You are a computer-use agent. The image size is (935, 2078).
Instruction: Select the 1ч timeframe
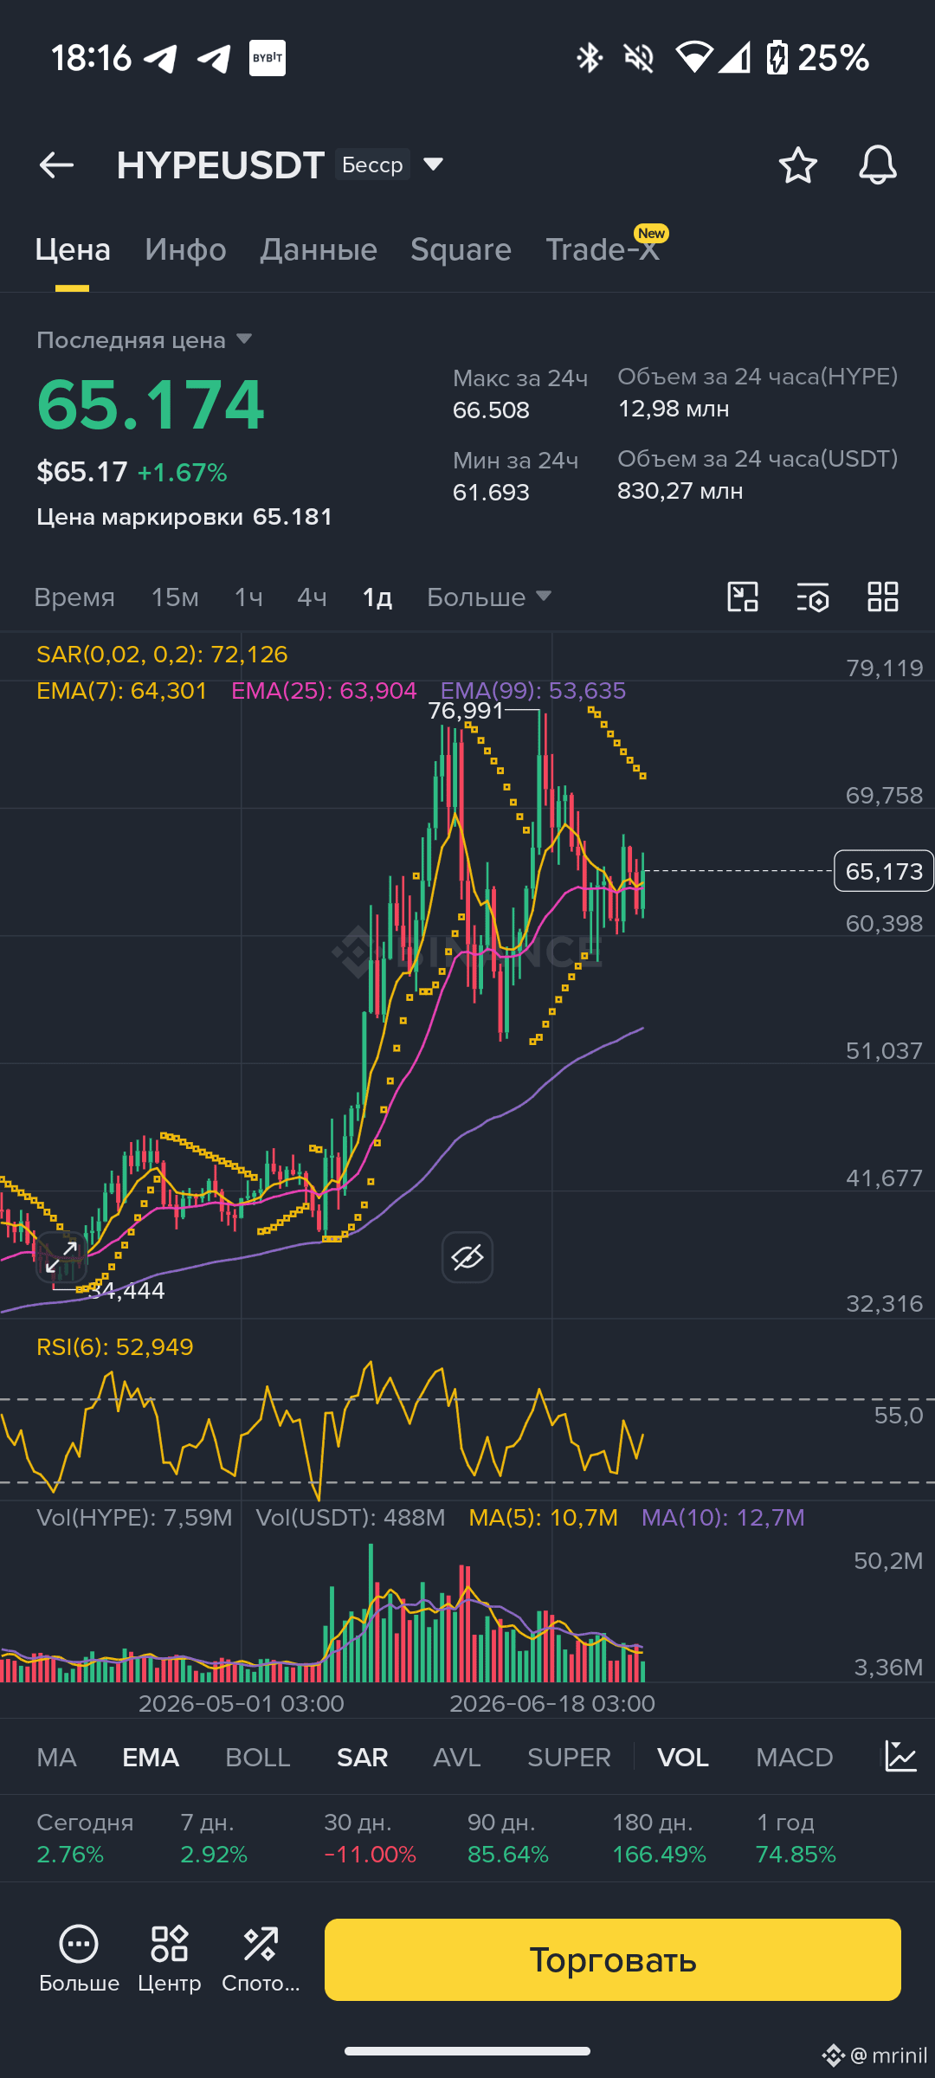point(248,597)
